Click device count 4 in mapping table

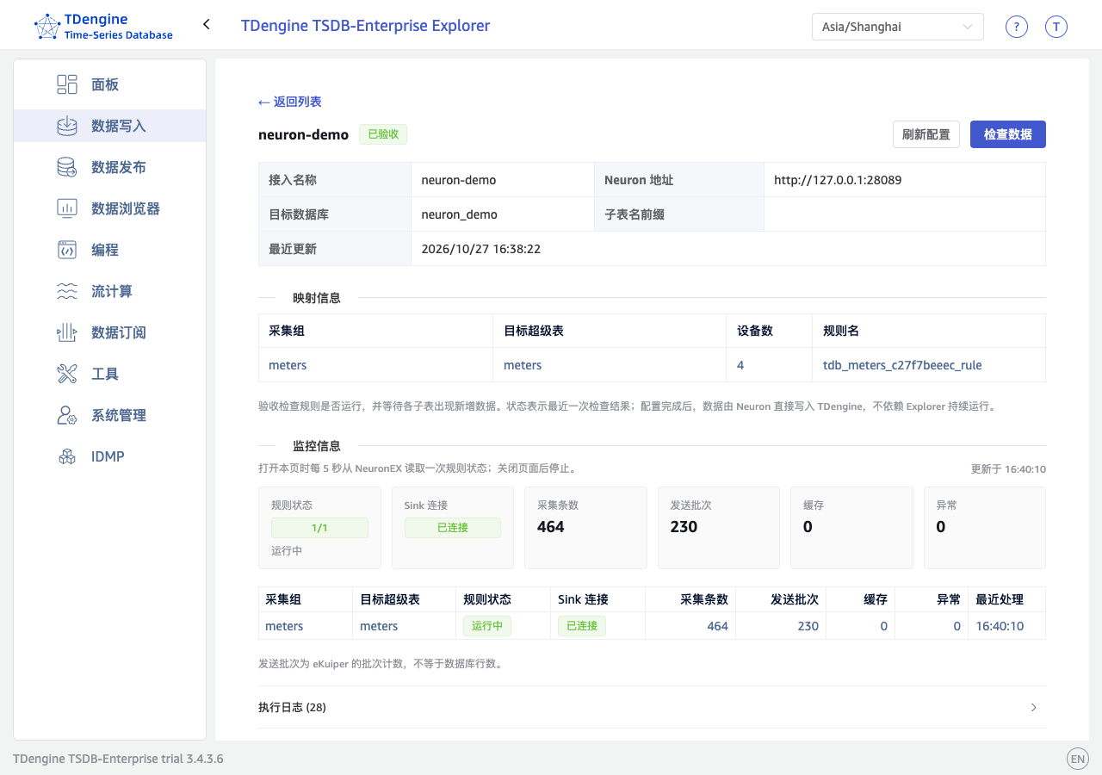point(740,365)
